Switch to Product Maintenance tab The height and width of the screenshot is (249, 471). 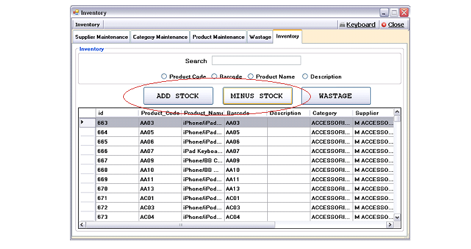tap(219, 37)
